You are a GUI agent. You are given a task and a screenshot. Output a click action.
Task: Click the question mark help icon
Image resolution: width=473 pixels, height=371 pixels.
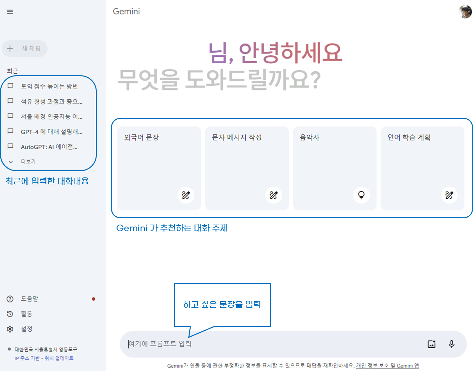(10, 299)
